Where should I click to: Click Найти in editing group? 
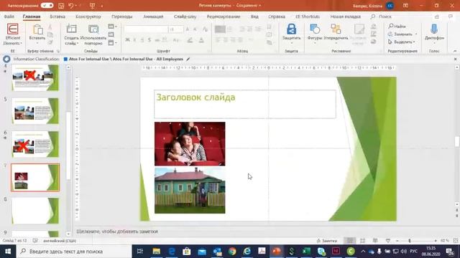(397, 27)
